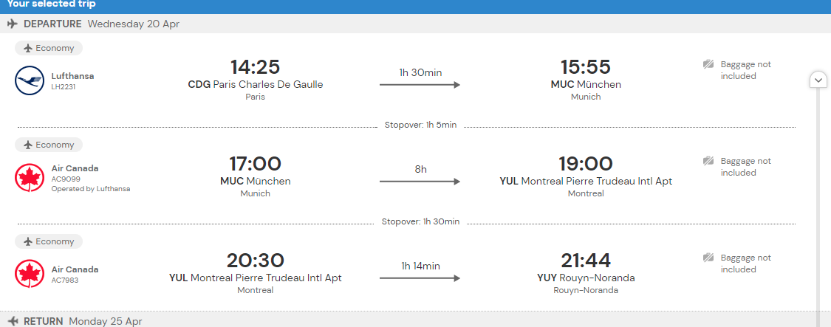
Task: Click baggage not included icon for Munich–Montreal flight
Action: point(708,161)
